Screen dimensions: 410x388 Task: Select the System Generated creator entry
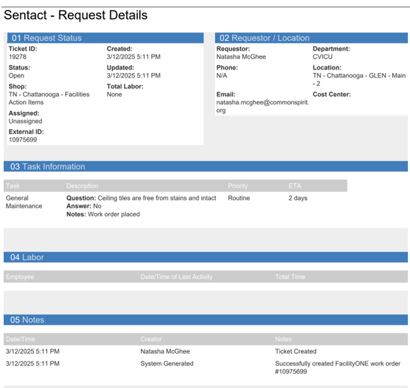coord(167,364)
